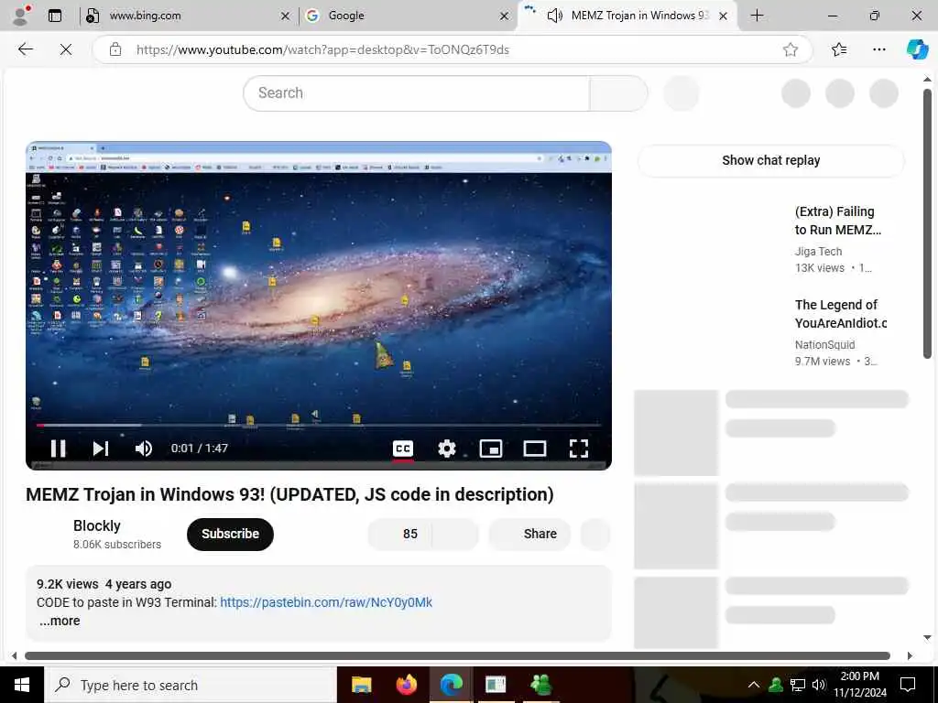Open File Explorer from taskbar
The image size is (938, 703).
(x=361, y=685)
